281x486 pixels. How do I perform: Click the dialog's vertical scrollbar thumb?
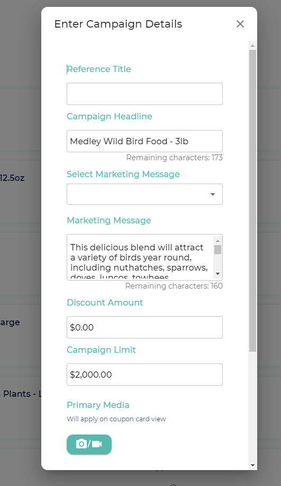[x=252, y=201]
